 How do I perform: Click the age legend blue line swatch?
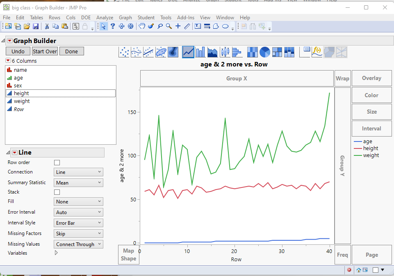(x=358, y=142)
